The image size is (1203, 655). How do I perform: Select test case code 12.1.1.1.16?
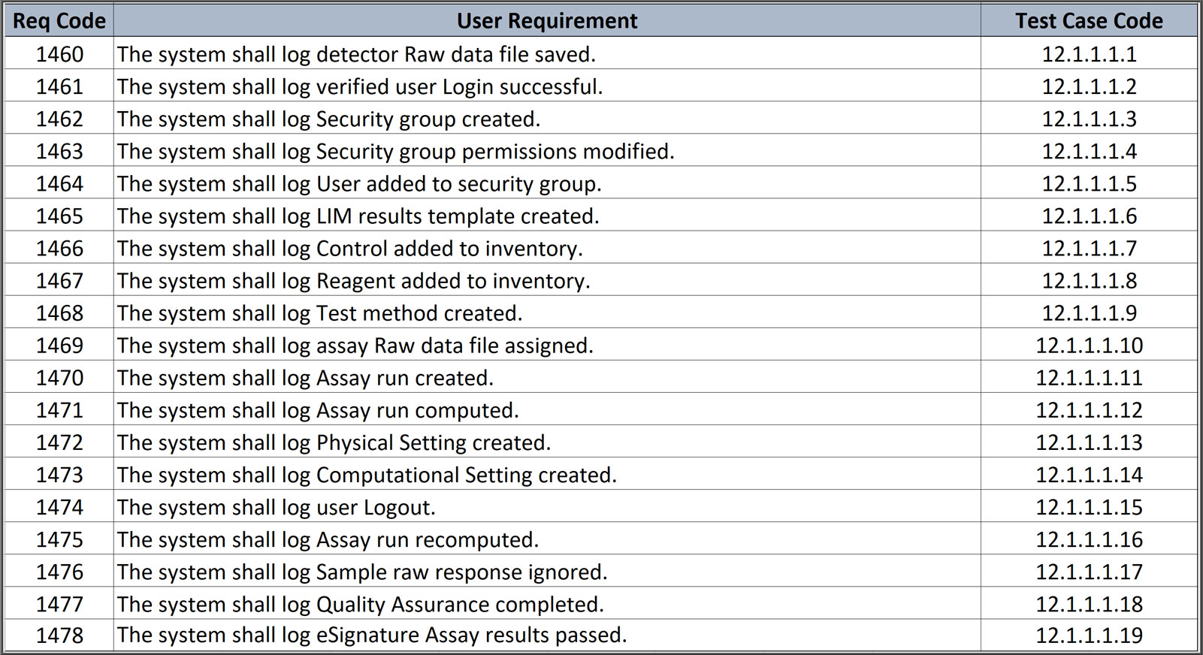click(1089, 538)
